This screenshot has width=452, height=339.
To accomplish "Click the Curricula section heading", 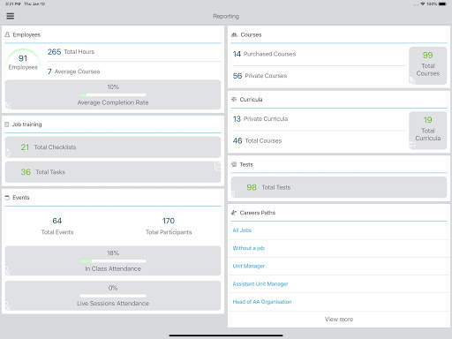I will (x=251, y=100).
